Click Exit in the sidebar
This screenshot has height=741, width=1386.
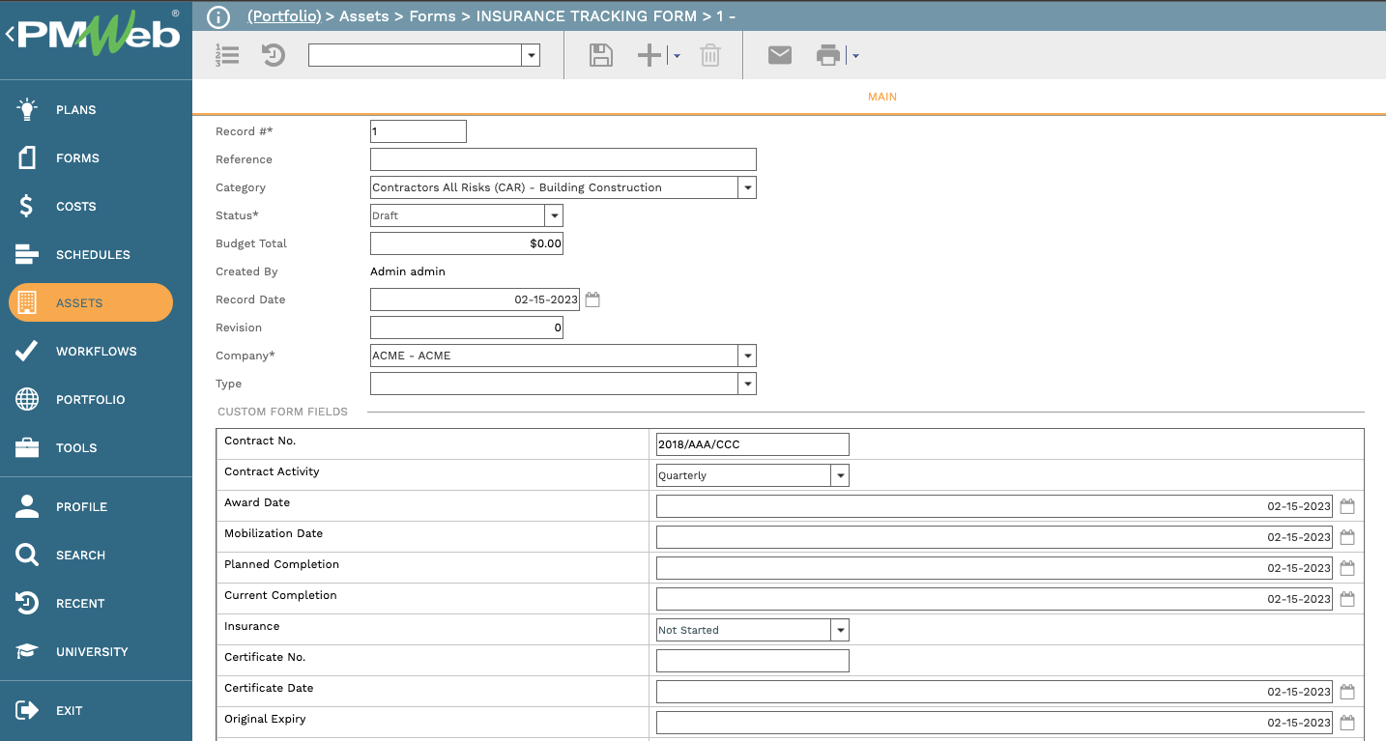[69, 710]
